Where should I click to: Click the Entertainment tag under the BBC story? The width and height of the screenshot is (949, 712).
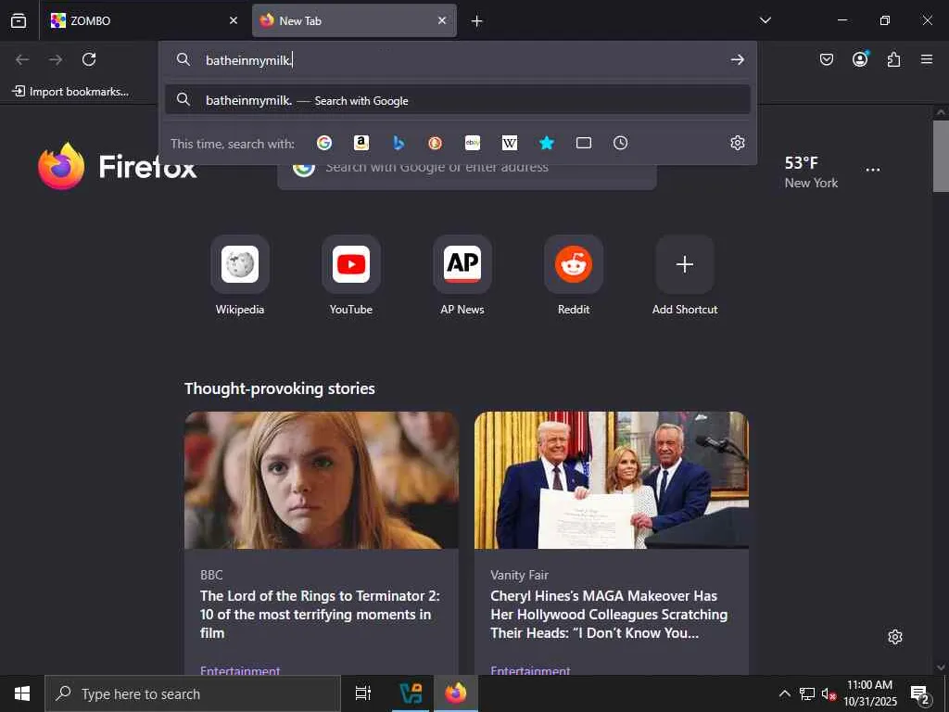point(240,670)
